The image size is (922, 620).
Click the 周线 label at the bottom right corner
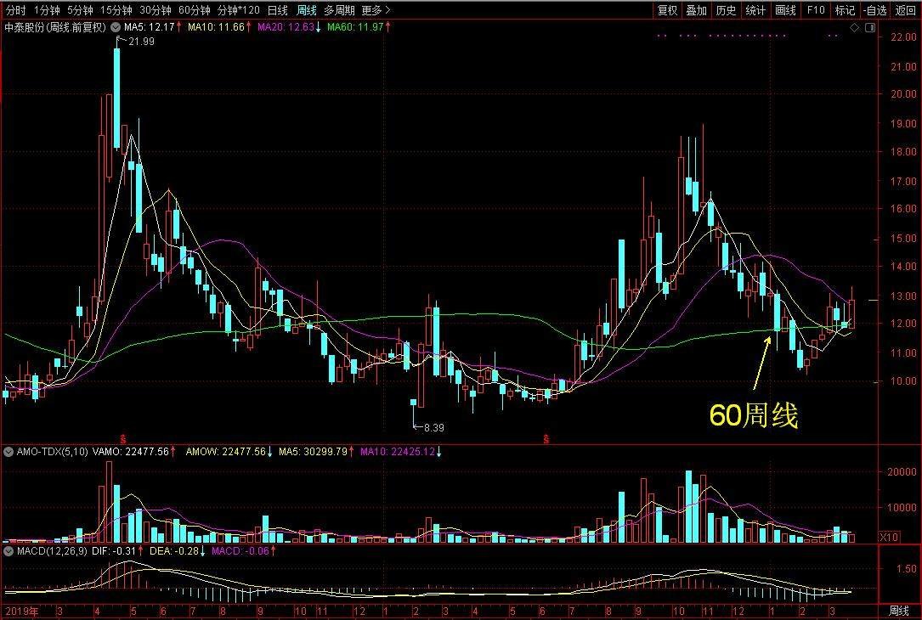coord(899,612)
